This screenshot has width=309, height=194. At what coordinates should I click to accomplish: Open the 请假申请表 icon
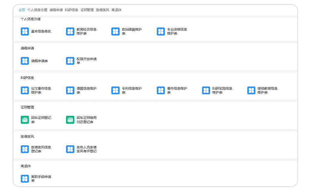coord(25,61)
